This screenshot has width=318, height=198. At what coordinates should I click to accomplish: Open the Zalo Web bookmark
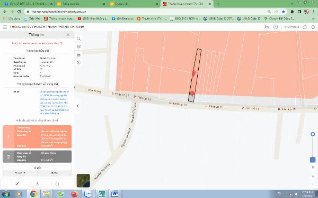point(32,18)
